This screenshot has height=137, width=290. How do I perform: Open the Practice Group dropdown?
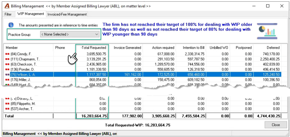click(70, 34)
